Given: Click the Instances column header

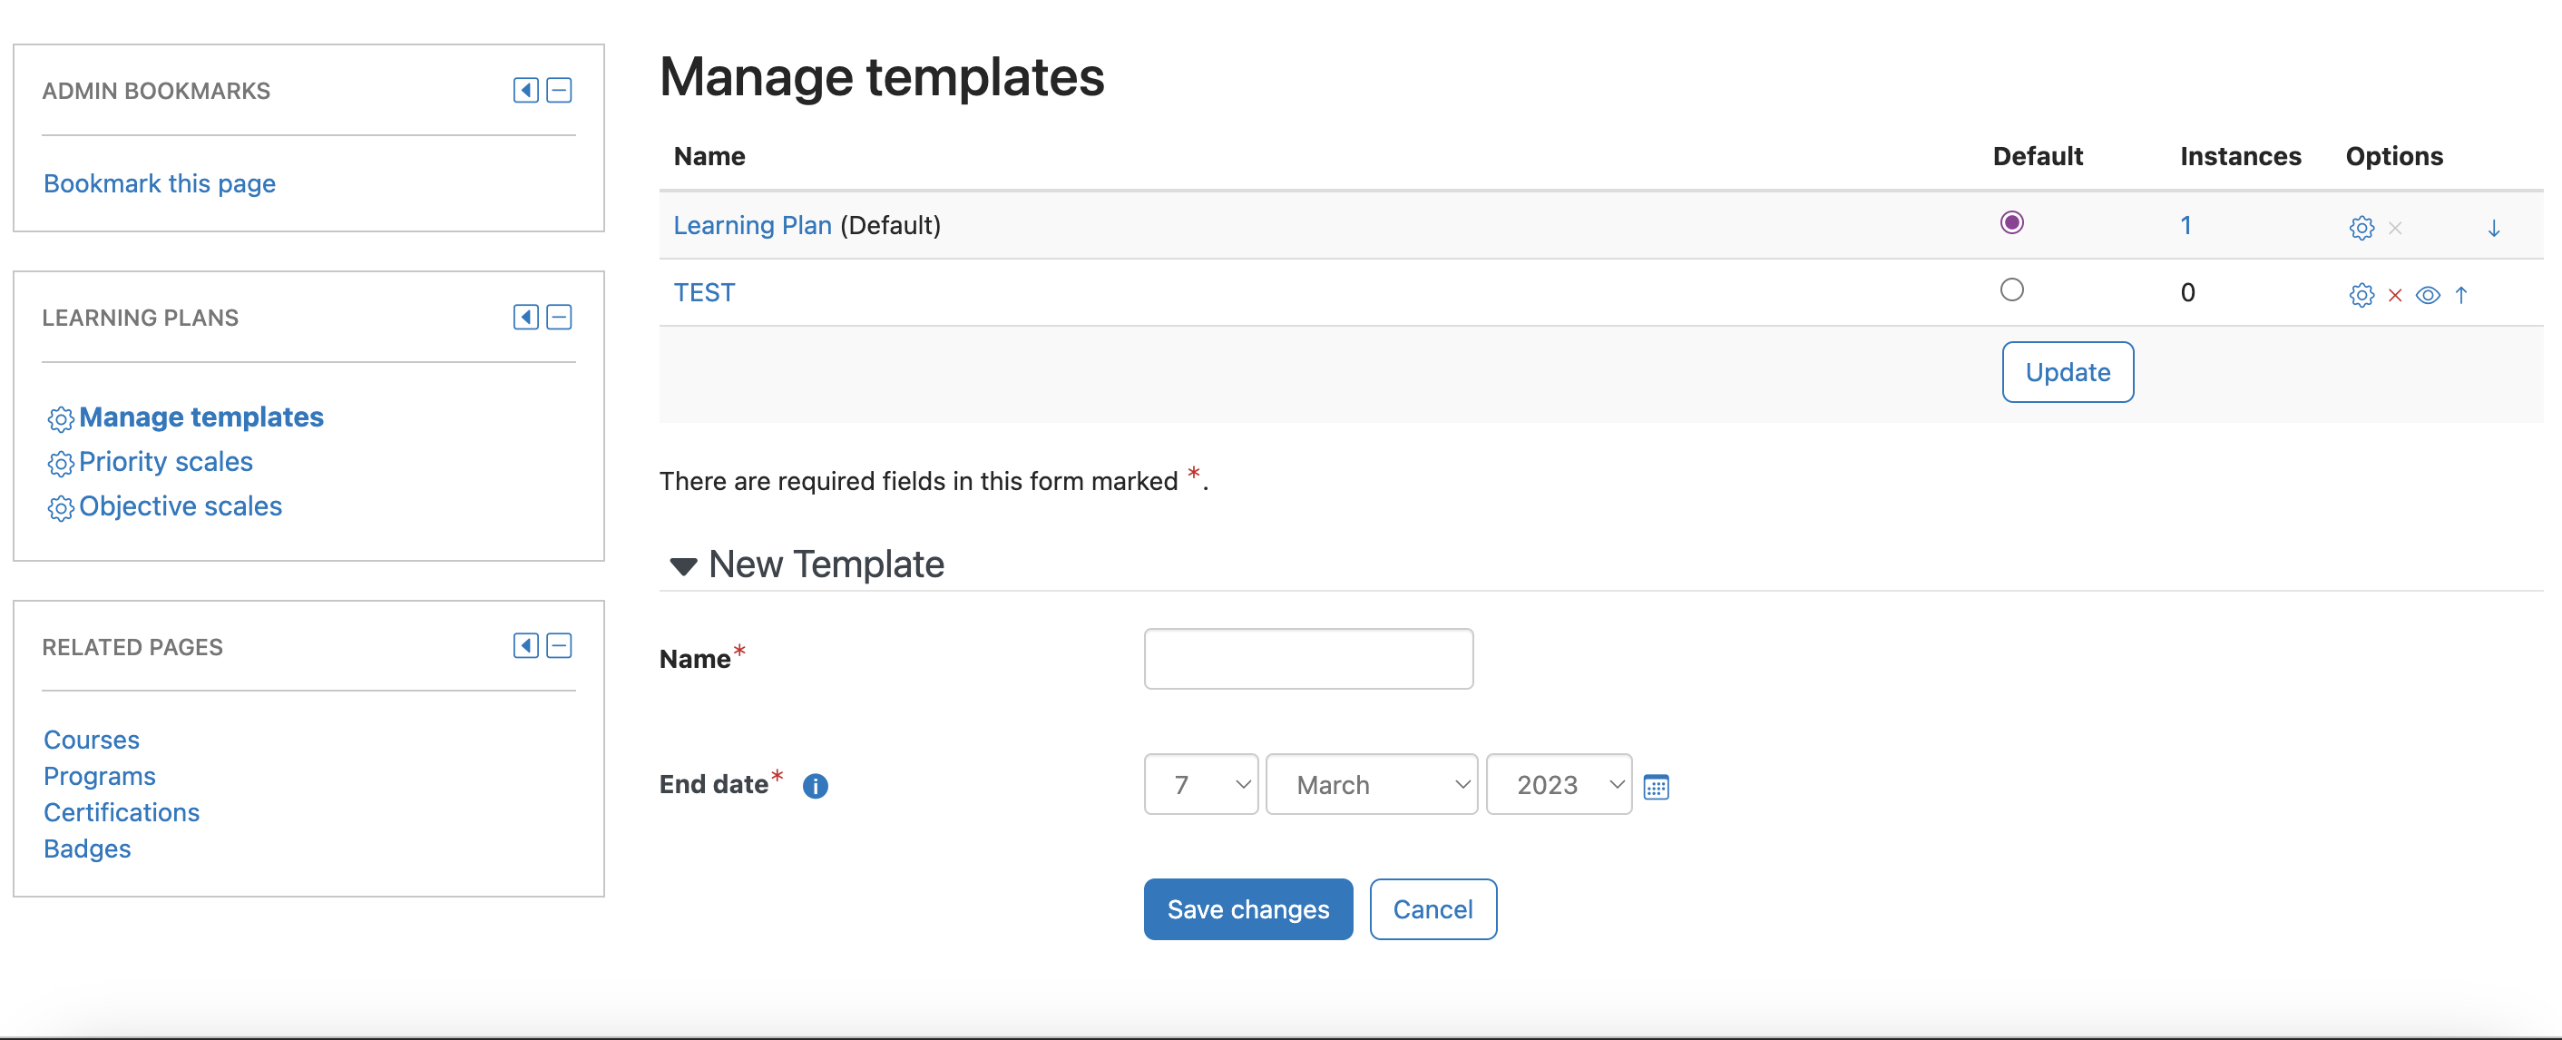Looking at the screenshot, I should pos(2240,156).
